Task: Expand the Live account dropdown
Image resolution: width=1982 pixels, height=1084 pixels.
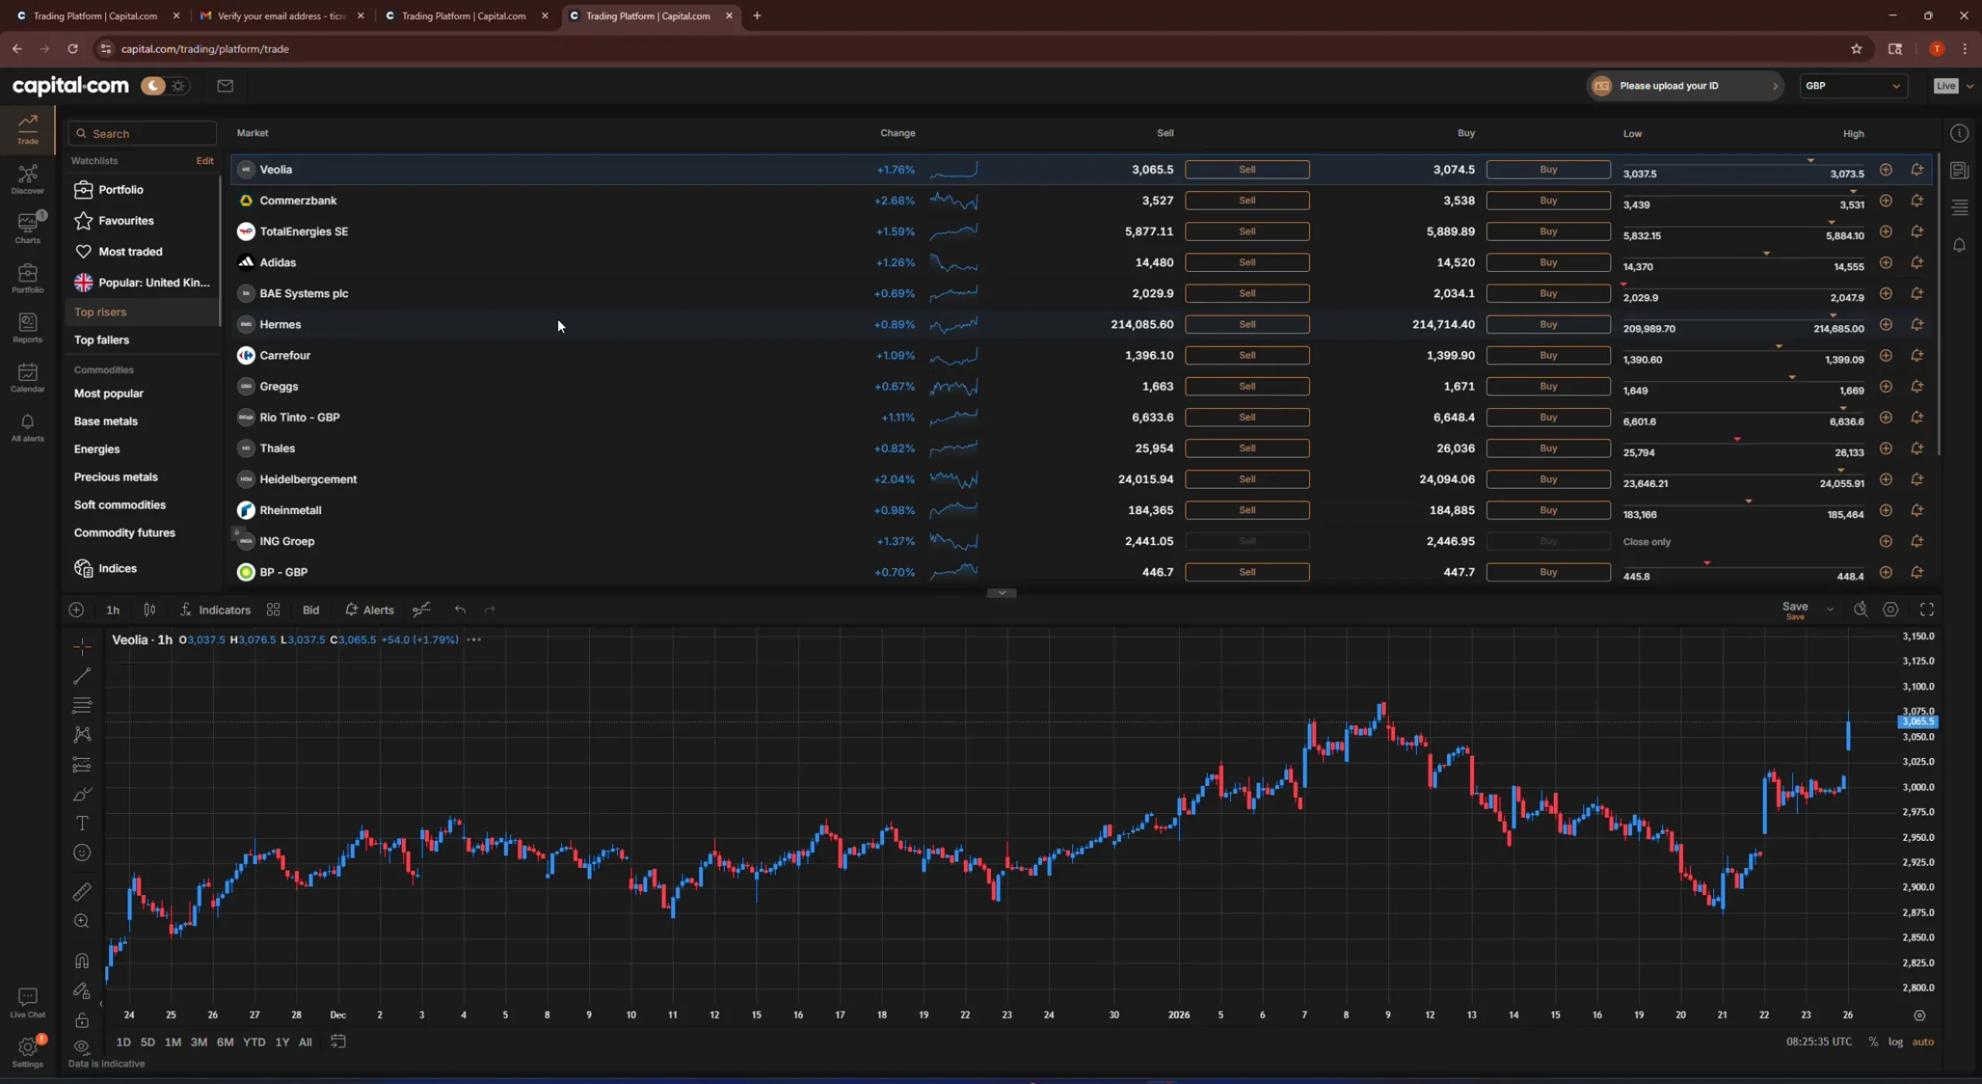Action: point(1970,86)
